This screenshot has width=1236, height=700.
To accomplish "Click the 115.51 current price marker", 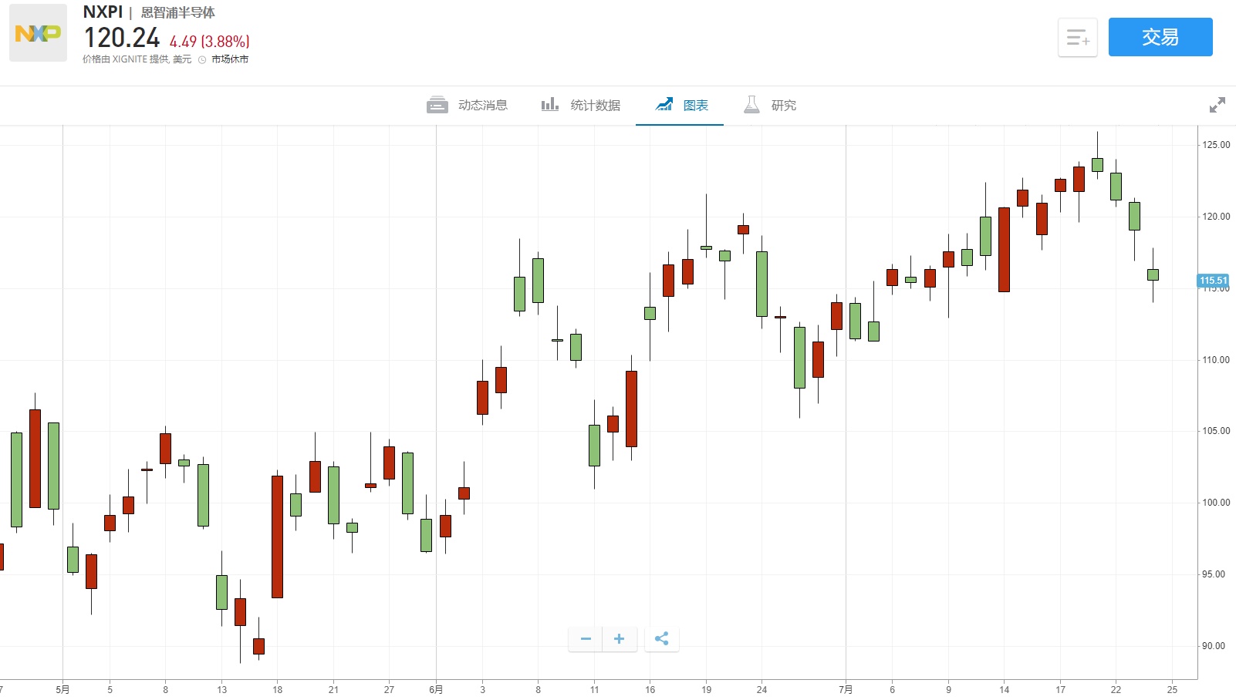I will (1213, 281).
